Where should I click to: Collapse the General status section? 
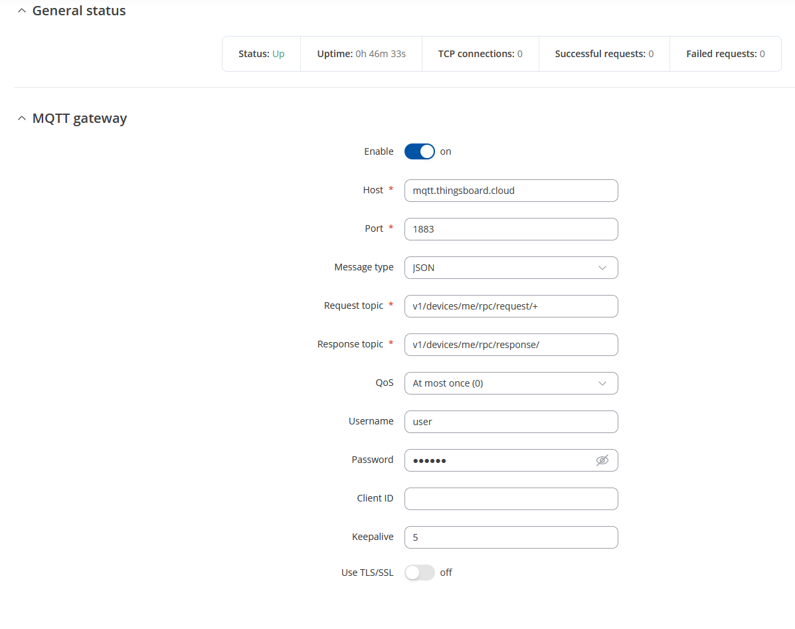click(x=22, y=11)
